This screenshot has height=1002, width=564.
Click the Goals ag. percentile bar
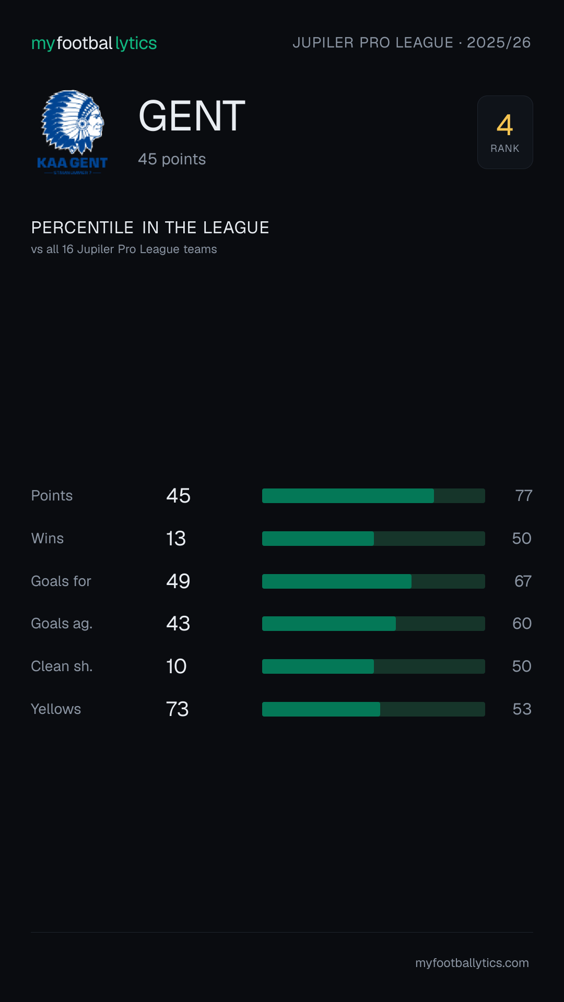pyautogui.click(x=373, y=624)
